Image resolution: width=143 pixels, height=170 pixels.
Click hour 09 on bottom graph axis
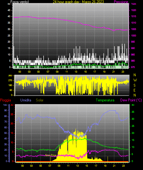click(x=59, y=166)
